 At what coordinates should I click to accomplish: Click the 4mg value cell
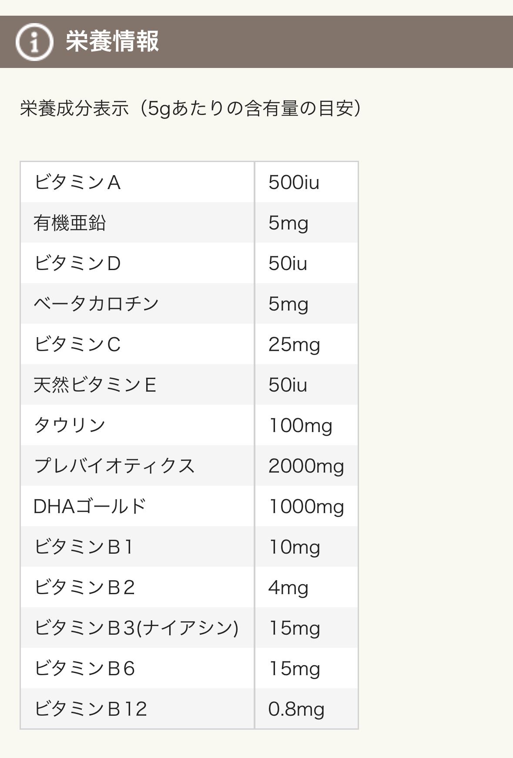click(x=288, y=587)
